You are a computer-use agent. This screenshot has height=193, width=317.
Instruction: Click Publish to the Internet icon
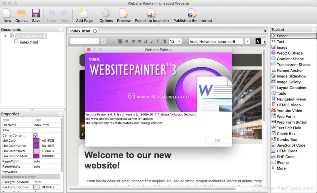coord(192,13)
